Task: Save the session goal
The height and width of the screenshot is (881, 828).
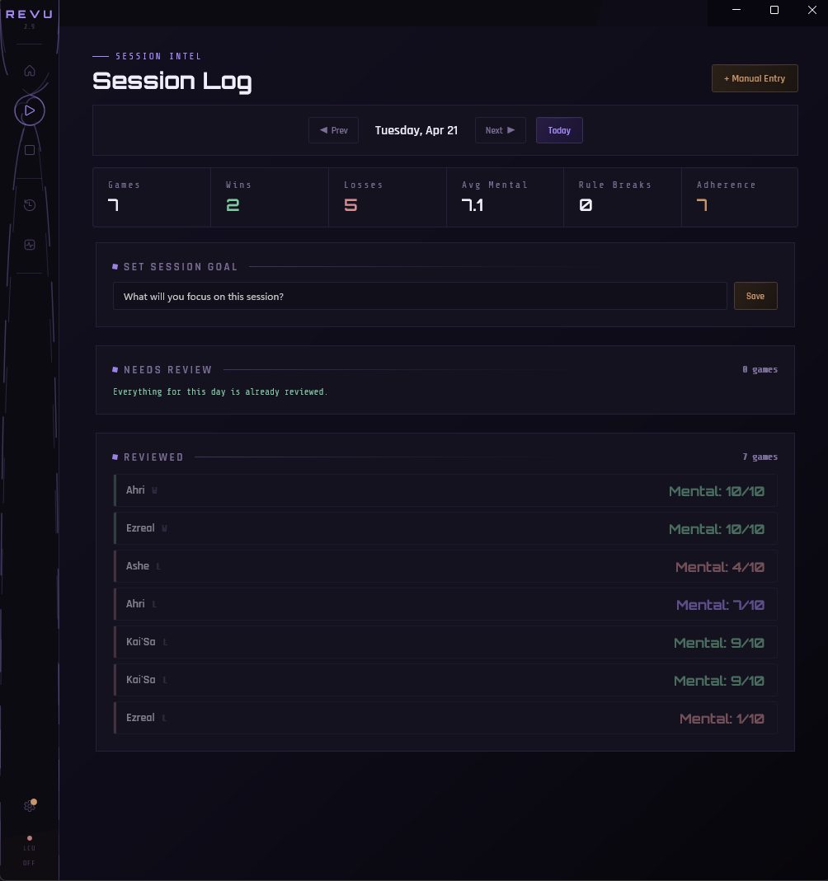Action: tap(755, 295)
